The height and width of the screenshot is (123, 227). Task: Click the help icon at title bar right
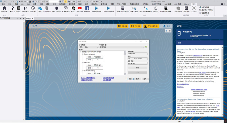pos(222,4)
